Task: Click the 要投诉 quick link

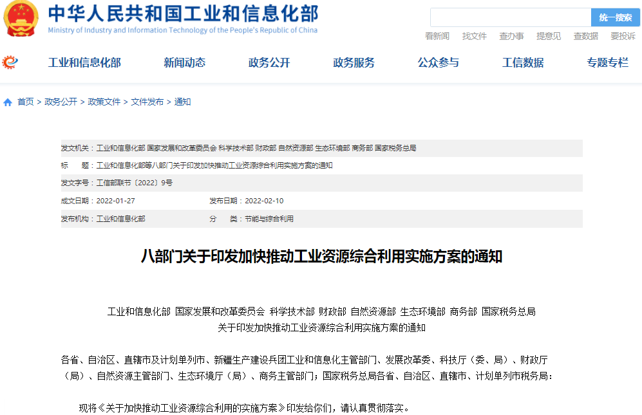Action: (x=623, y=36)
